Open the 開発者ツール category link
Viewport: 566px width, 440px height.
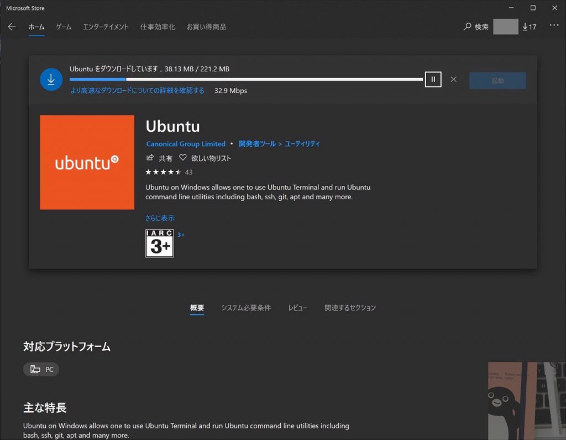(x=257, y=144)
